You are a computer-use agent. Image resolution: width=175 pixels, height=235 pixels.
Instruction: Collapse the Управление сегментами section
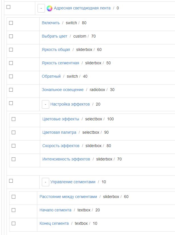tap(46, 182)
